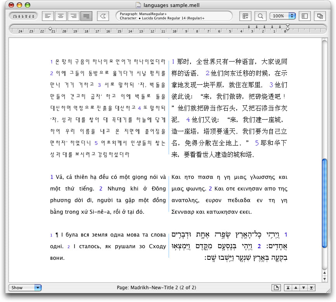Jump to last page button
The image size is (336, 302).
311,288
